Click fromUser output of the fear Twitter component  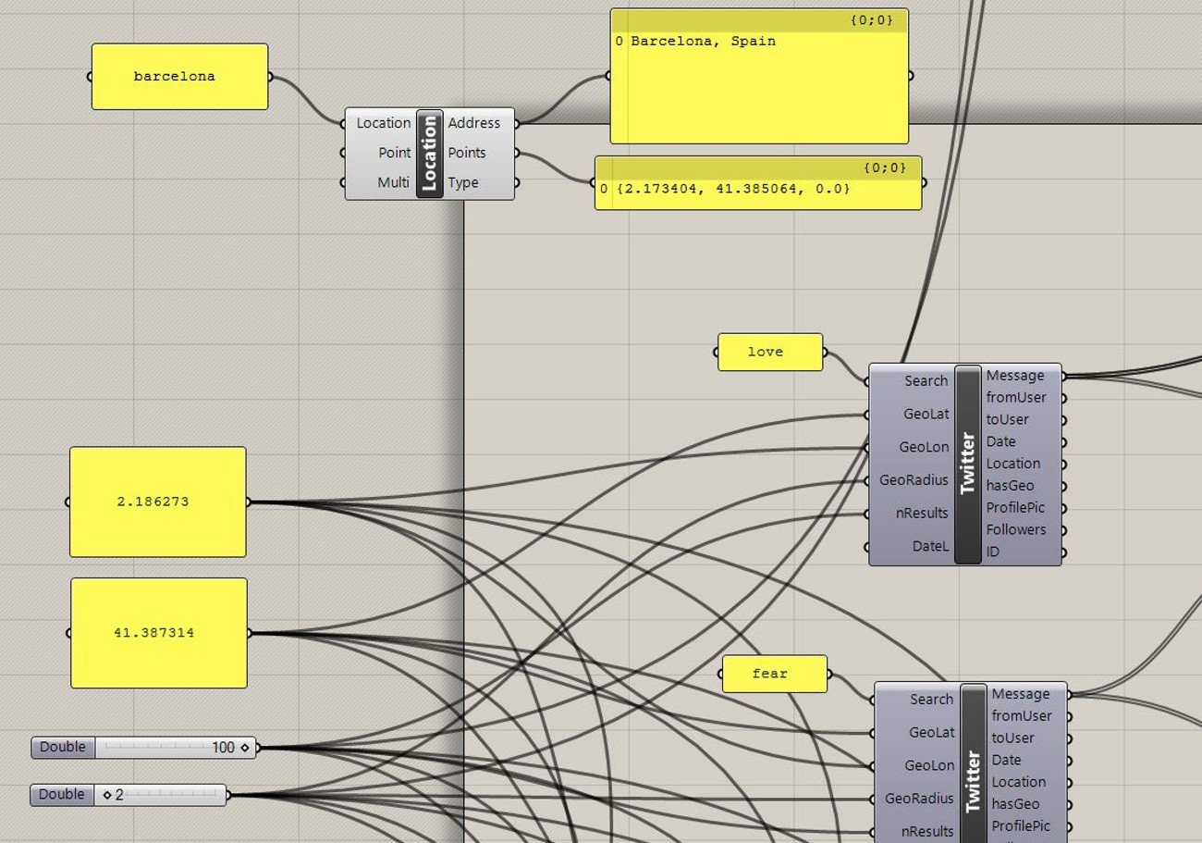coord(1022,716)
